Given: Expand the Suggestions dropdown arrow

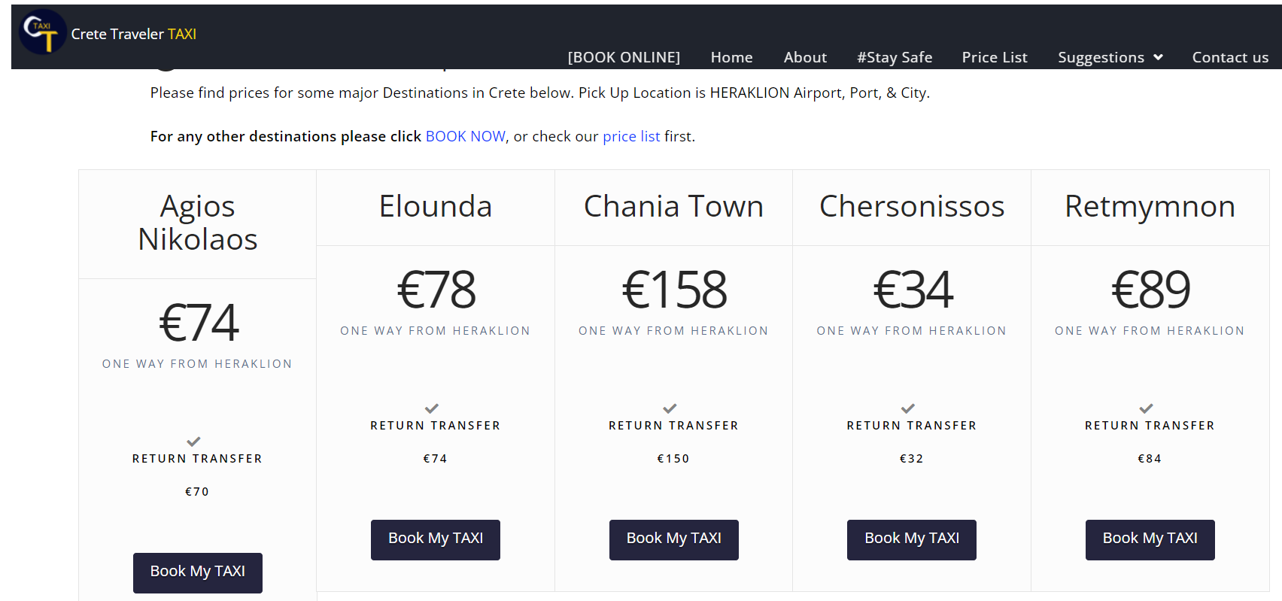Looking at the screenshot, I should click(1158, 58).
